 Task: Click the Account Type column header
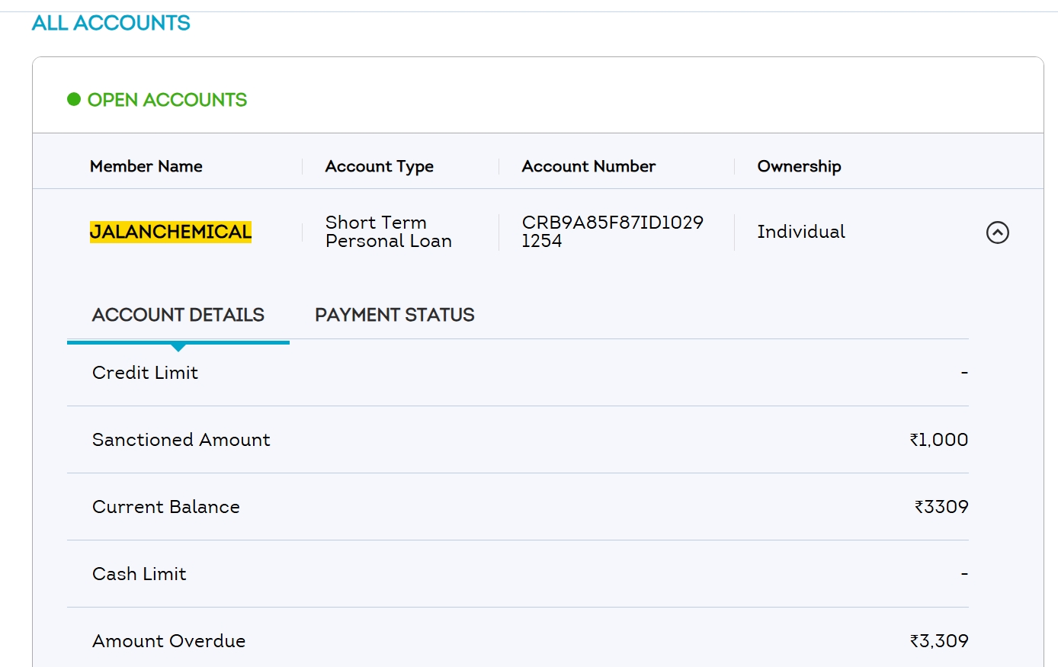pyautogui.click(x=379, y=166)
